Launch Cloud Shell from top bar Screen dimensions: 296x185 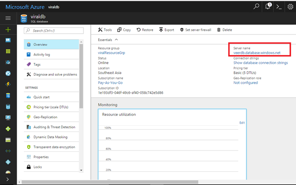[x=279, y=7]
